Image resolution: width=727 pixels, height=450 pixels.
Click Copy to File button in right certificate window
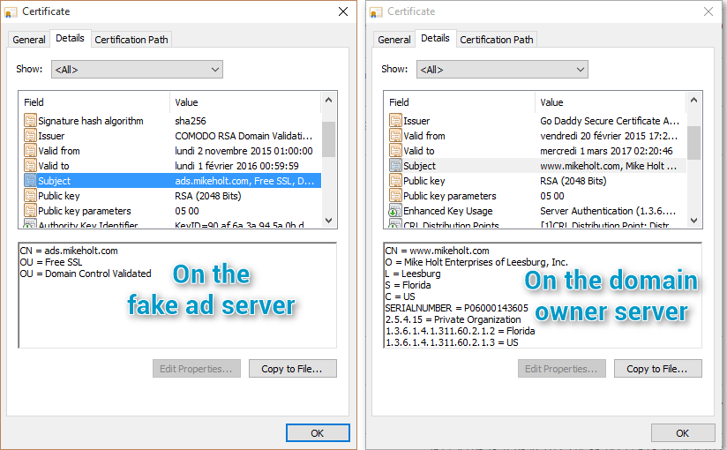click(658, 369)
